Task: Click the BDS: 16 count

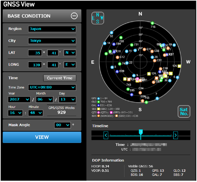Action: click(137, 175)
